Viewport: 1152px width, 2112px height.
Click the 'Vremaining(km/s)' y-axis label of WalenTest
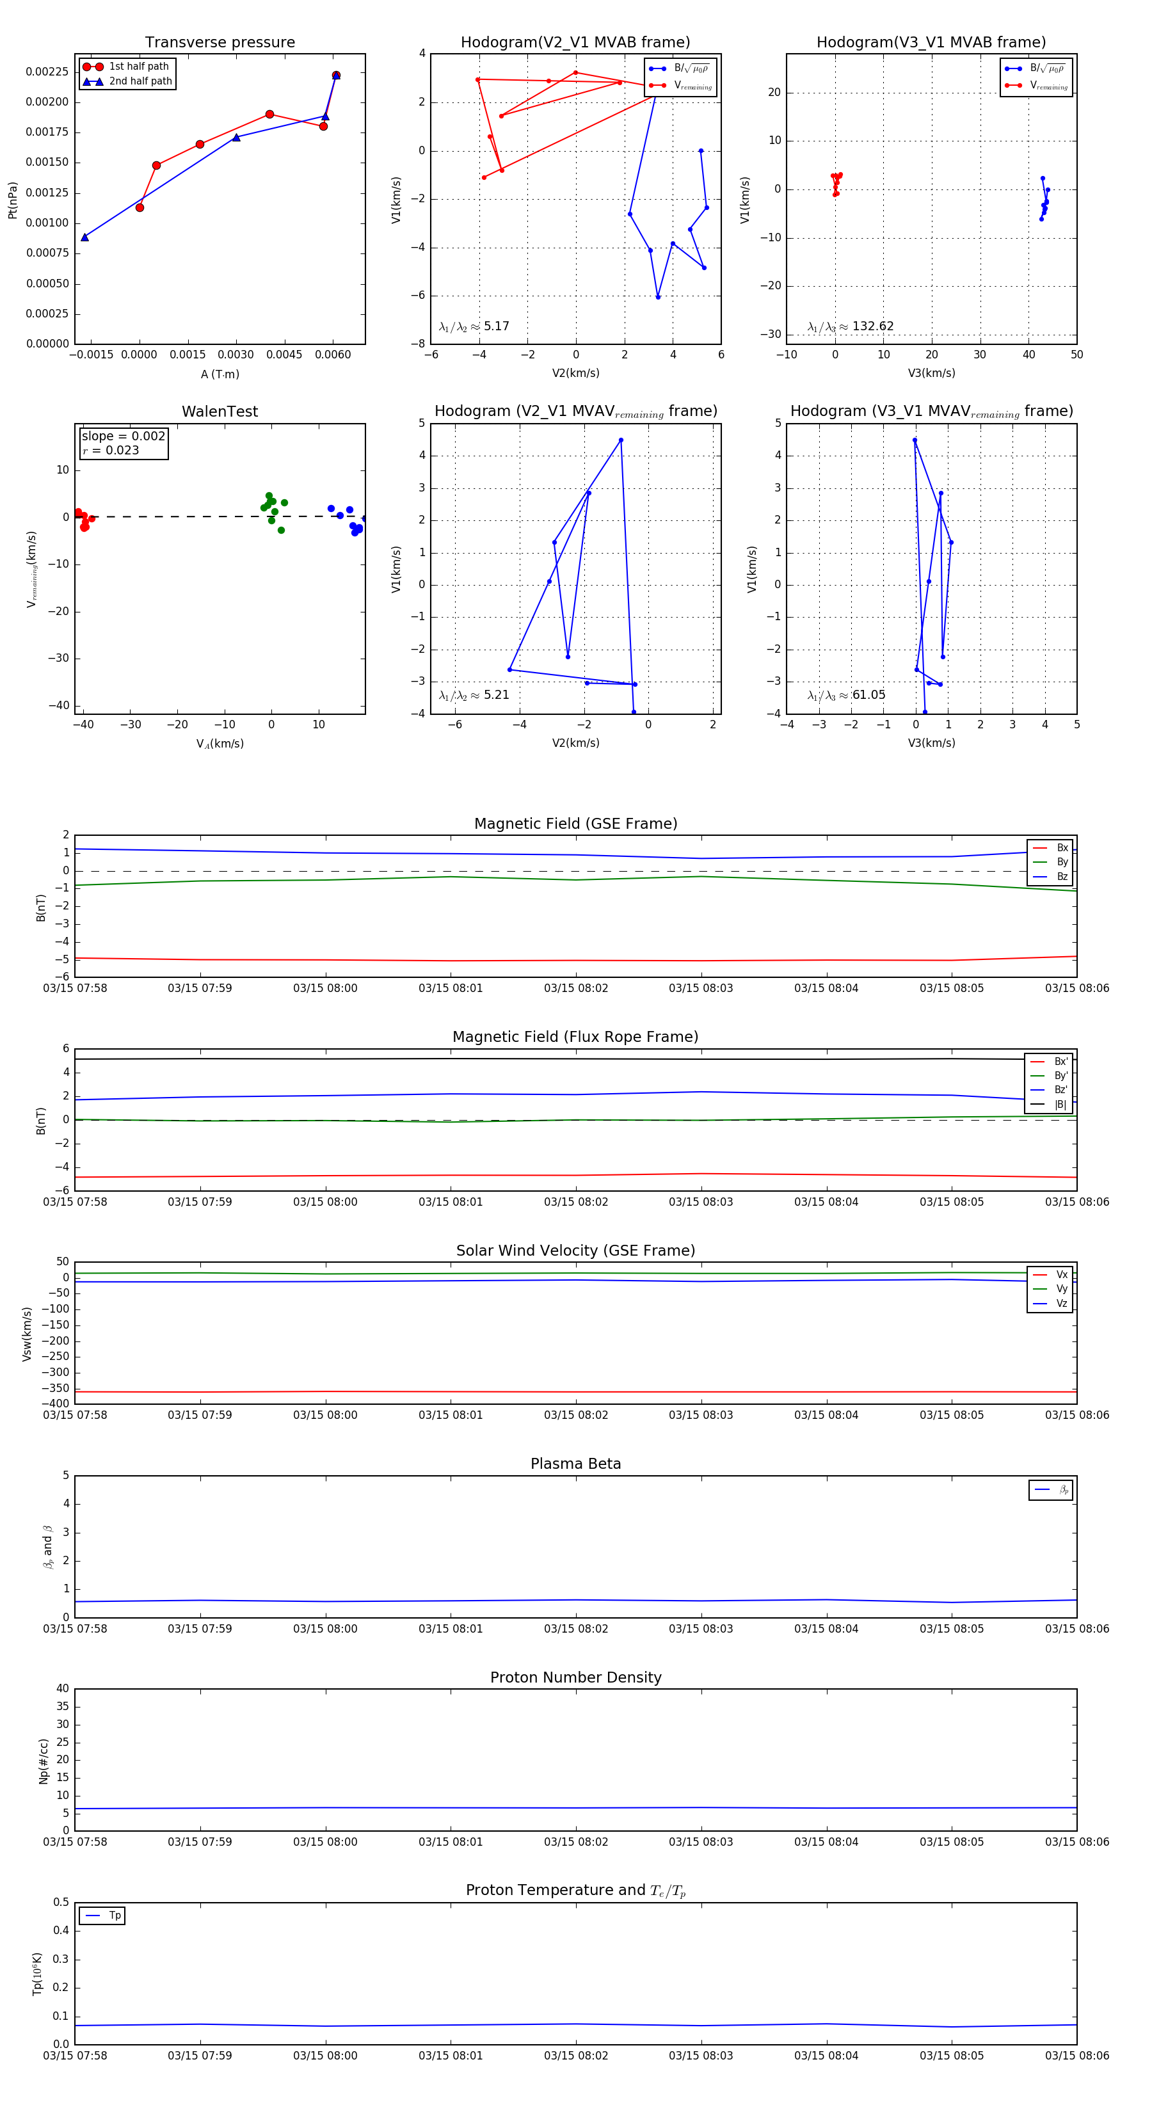(31, 570)
